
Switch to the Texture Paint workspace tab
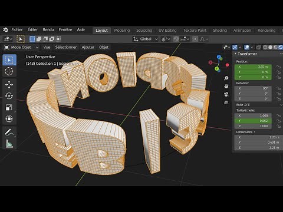195,31
